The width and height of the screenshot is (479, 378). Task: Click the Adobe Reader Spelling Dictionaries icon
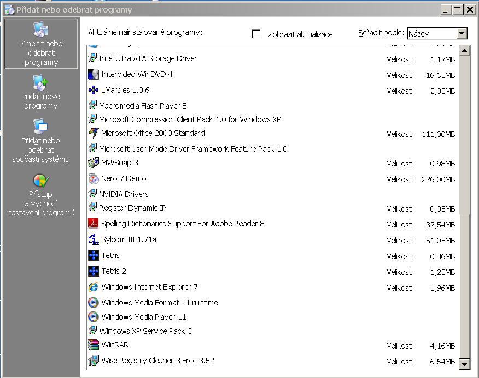[93, 224]
